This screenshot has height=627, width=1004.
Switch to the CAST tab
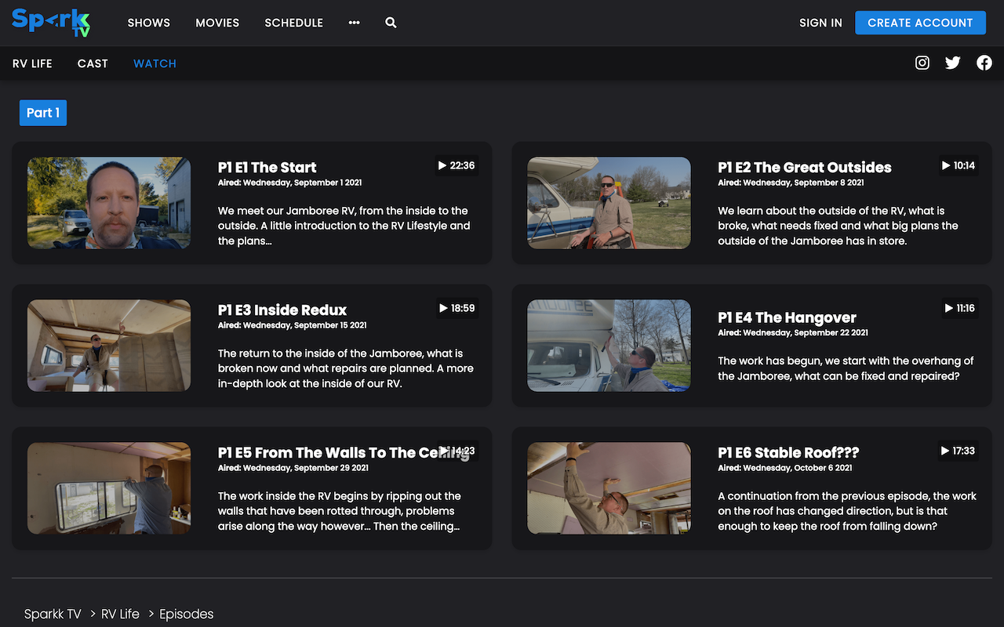pyautogui.click(x=93, y=63)
